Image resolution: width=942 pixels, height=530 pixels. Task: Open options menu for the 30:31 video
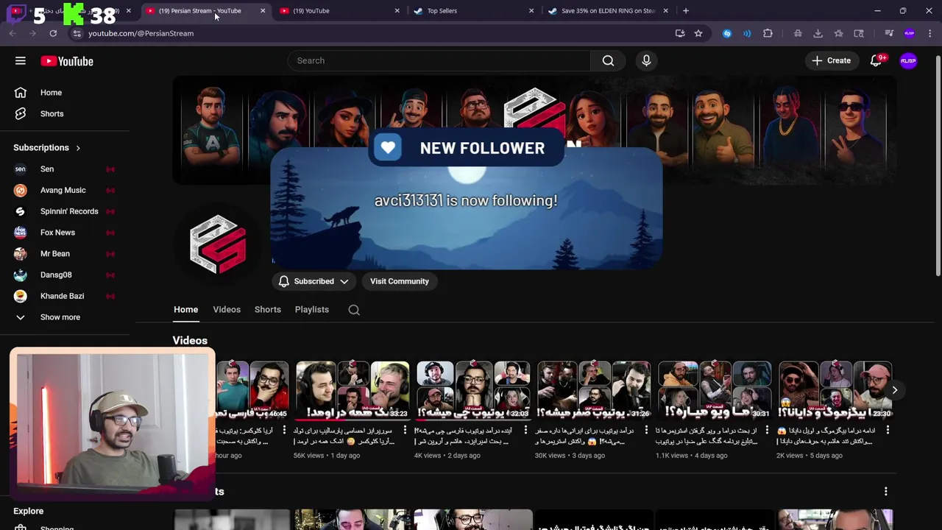[x=767, y=431]
